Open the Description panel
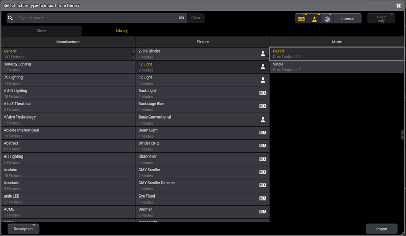Viewport: 406px width, 236px height. [x=23, y=229]
